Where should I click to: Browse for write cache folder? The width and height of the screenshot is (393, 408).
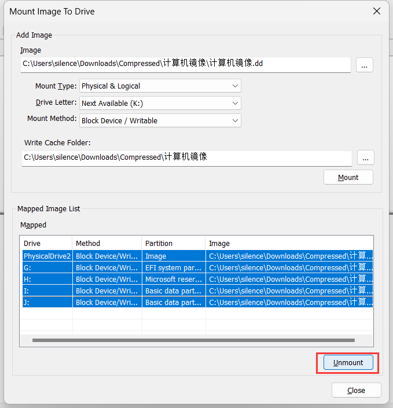(365, 157)
